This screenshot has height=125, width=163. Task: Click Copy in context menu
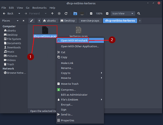click(x=80, y=57)
